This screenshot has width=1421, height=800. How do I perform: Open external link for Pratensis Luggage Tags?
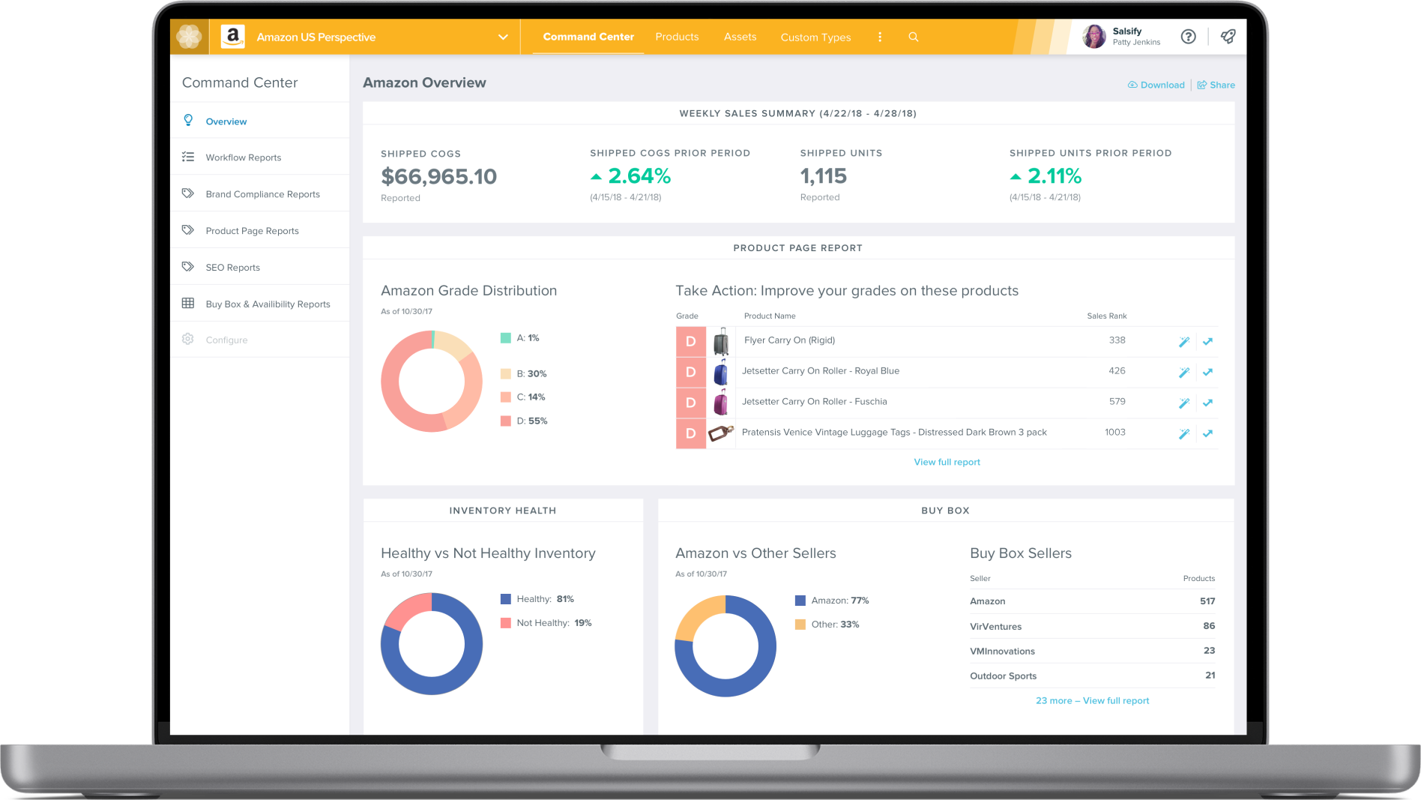[1207, 434]
